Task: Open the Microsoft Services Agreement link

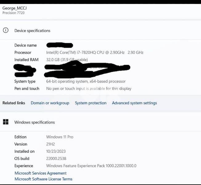Action: coord(41,173)
